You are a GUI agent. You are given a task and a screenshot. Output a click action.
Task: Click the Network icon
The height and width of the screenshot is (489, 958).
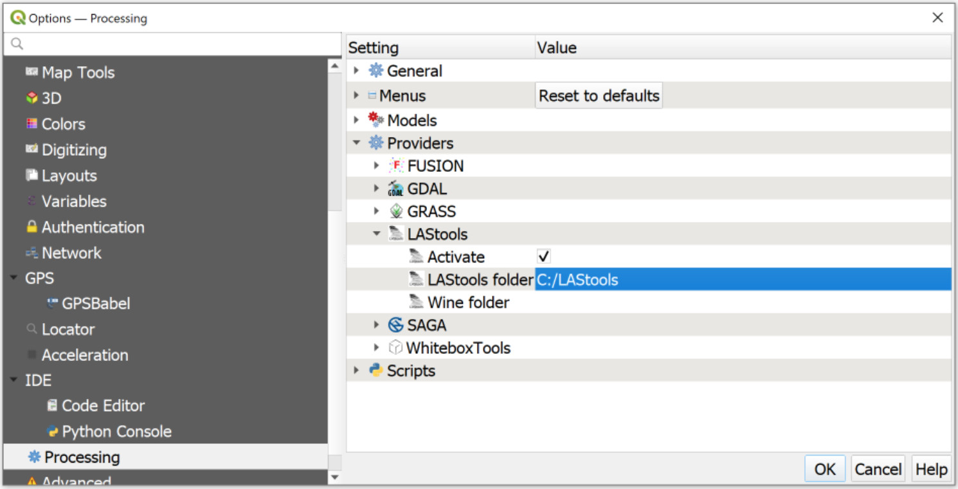coord(32,253)
